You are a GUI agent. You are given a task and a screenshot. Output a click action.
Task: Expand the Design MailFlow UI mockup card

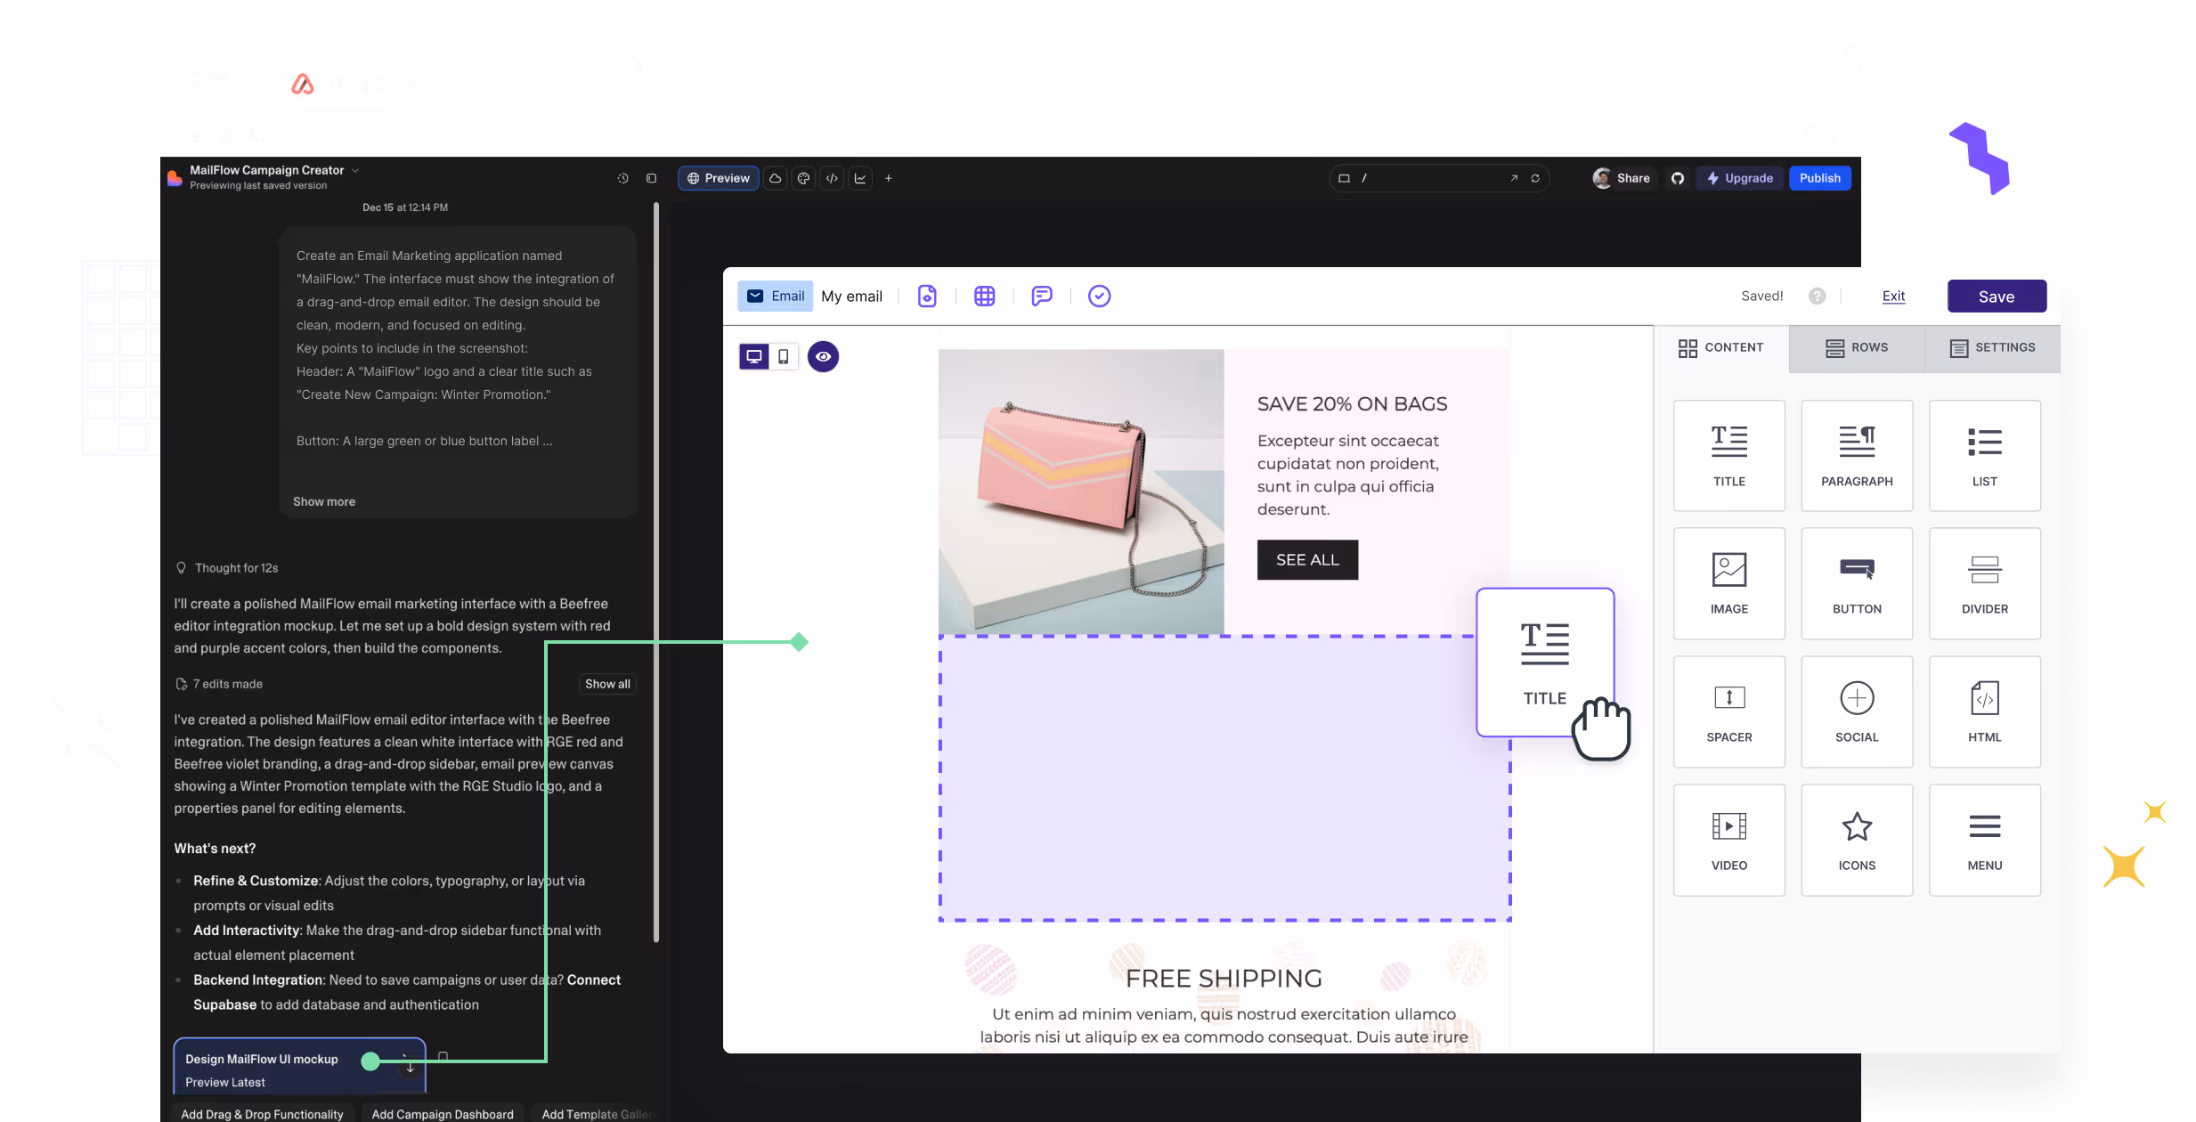point(409,1065)
